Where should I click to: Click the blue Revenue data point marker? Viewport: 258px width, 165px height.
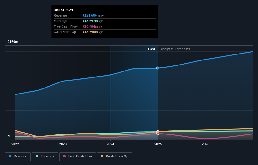(x=158, y=68)
